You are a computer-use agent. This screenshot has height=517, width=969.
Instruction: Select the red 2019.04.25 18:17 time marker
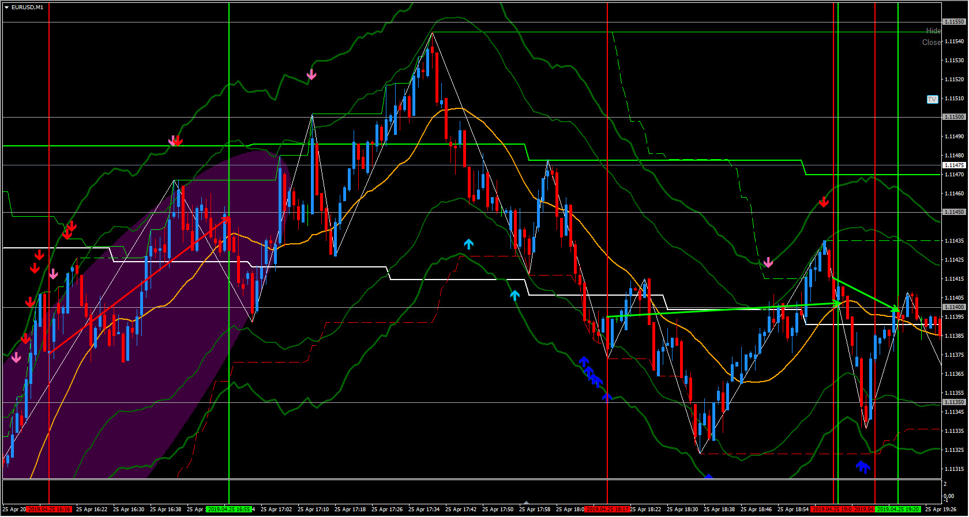tap(607, 510)
